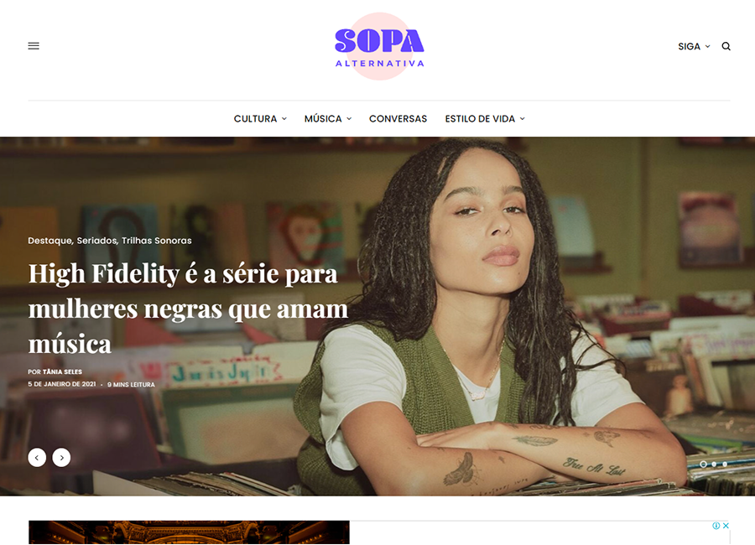Select the first slider pagination dot
This screenshot has height=545, width=755.
(x=704, y=465)
